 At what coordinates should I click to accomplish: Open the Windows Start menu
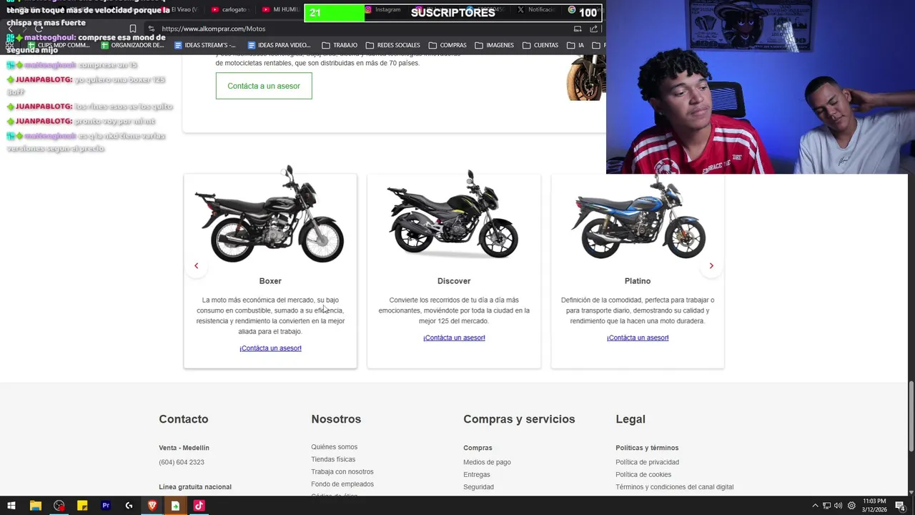click(x=11, y=506)
